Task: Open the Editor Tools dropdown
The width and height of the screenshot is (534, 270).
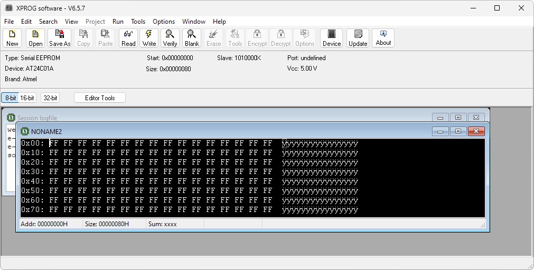Action: pos(100,98)
